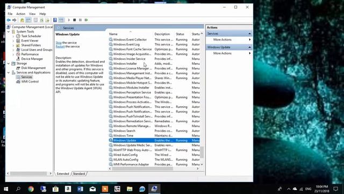Select Disk Management in the tree

(33, 68)
